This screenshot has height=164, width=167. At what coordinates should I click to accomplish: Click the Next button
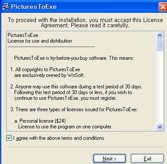109,159
